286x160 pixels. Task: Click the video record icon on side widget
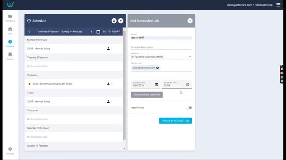click(x=282, y=73)
